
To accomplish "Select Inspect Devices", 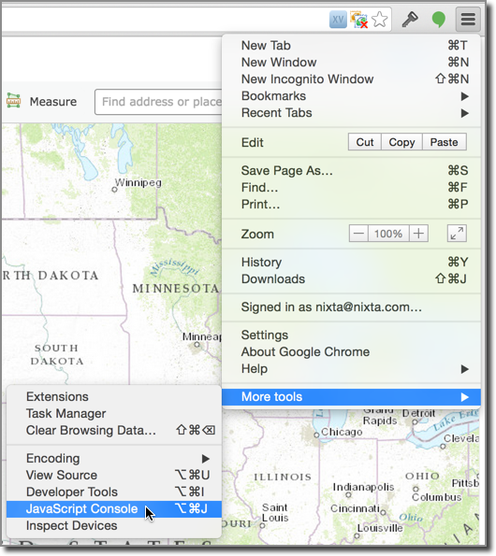I will coord(114,526).
